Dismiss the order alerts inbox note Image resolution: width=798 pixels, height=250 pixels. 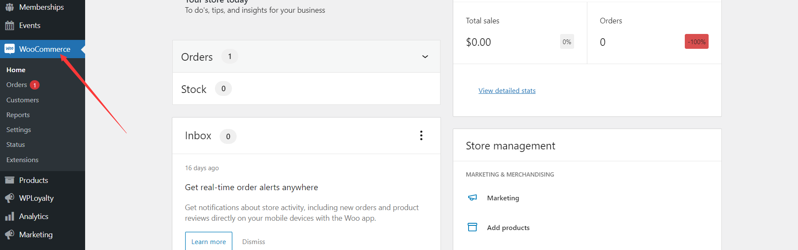(254, 242)
